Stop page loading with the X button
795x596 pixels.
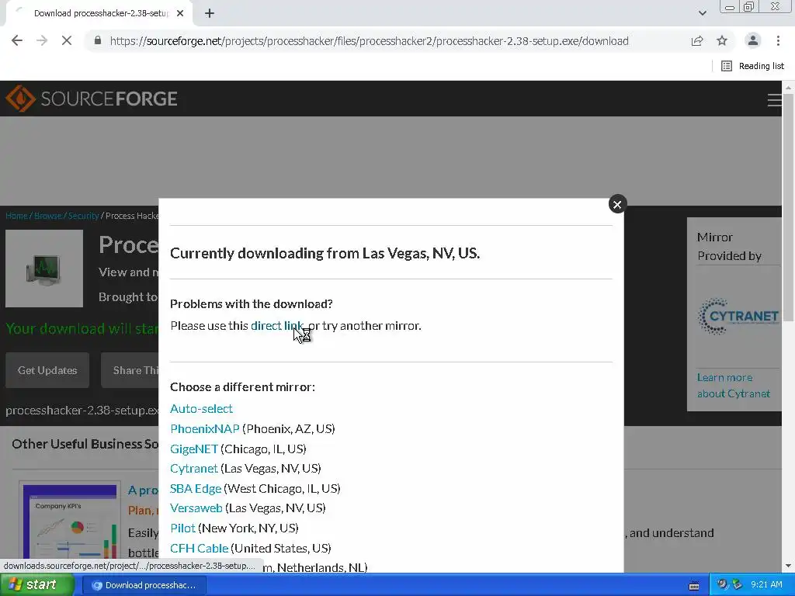pyautogui.click(x=67, y=40)
